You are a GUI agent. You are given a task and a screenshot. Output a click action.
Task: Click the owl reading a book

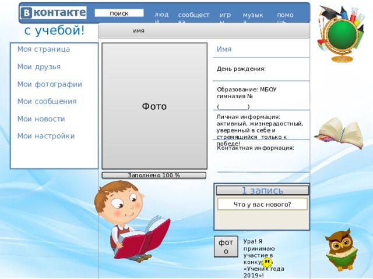click(x=341, y=250)
